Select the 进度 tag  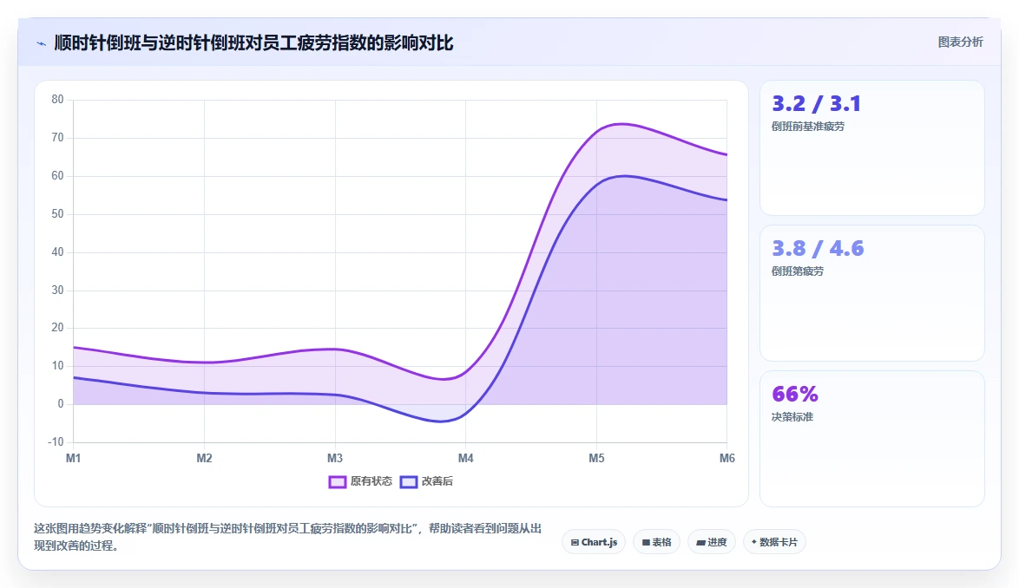(x=712, y=542)
